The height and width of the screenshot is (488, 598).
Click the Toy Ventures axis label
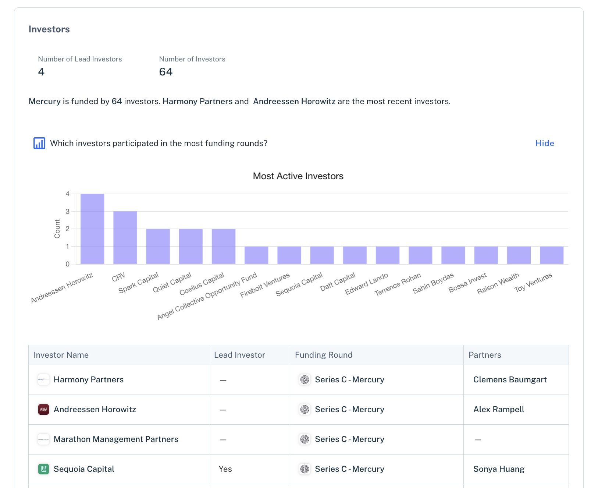[533, 283]
